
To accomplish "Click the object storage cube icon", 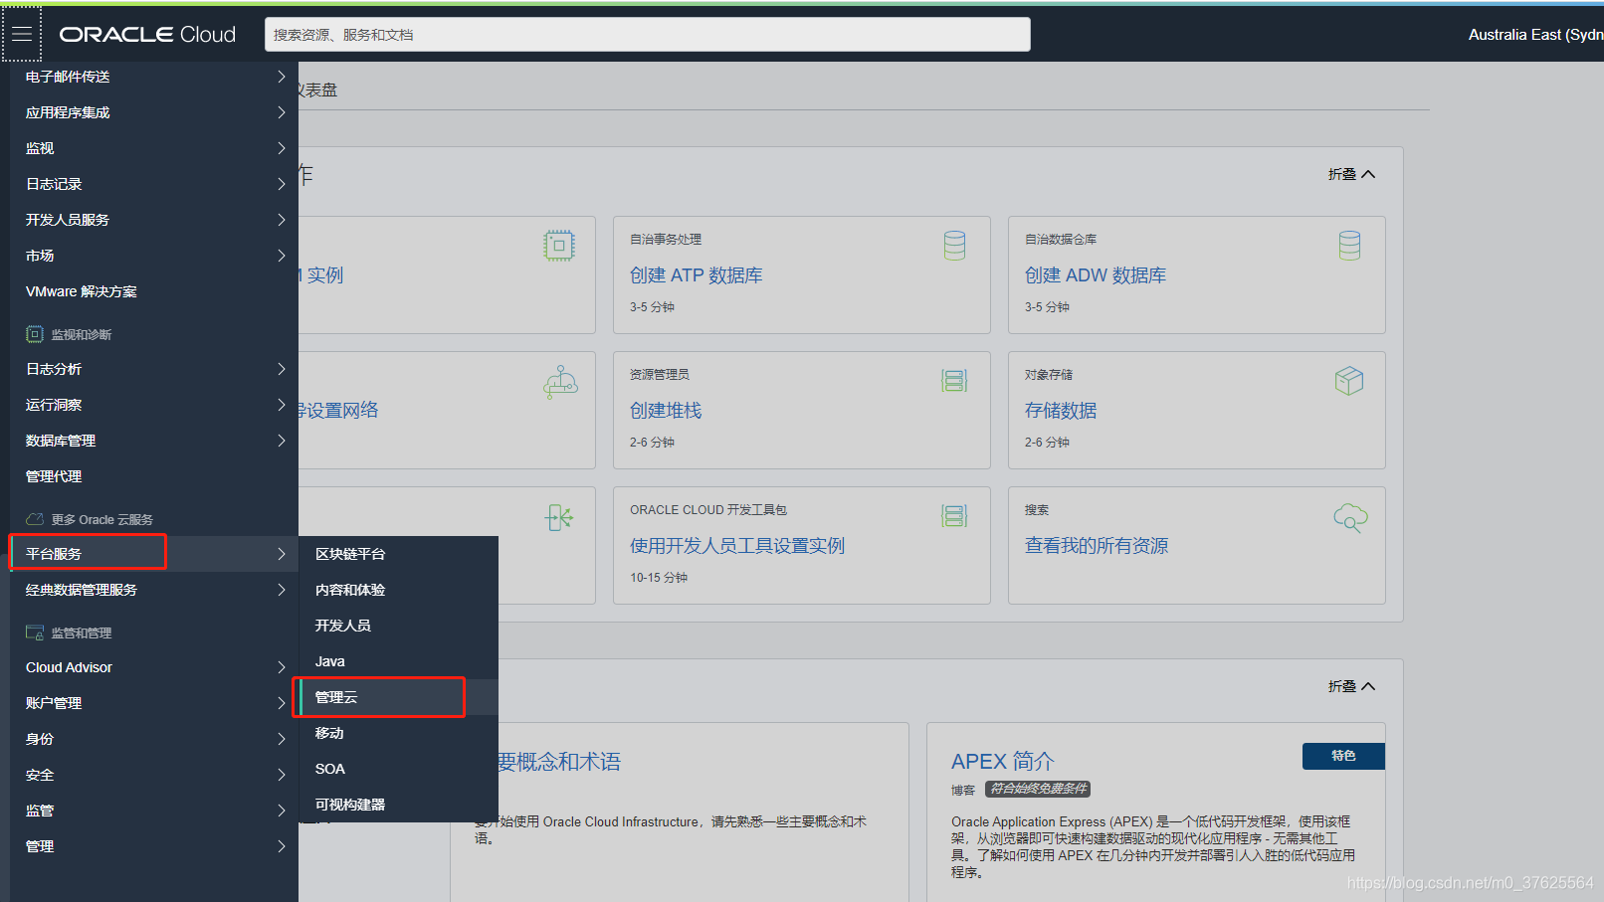I will click(x=1349, y=381).
